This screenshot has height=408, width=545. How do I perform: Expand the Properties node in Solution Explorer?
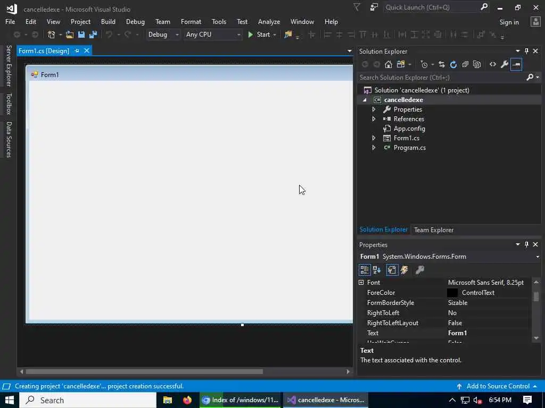point(374,109)
